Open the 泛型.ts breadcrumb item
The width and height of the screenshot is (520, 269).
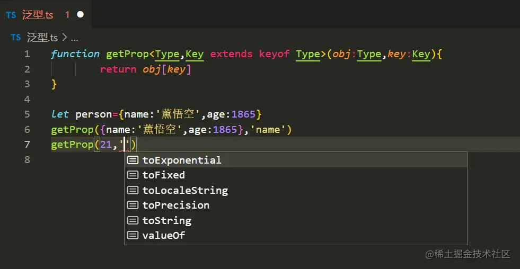tap(42, 38)
